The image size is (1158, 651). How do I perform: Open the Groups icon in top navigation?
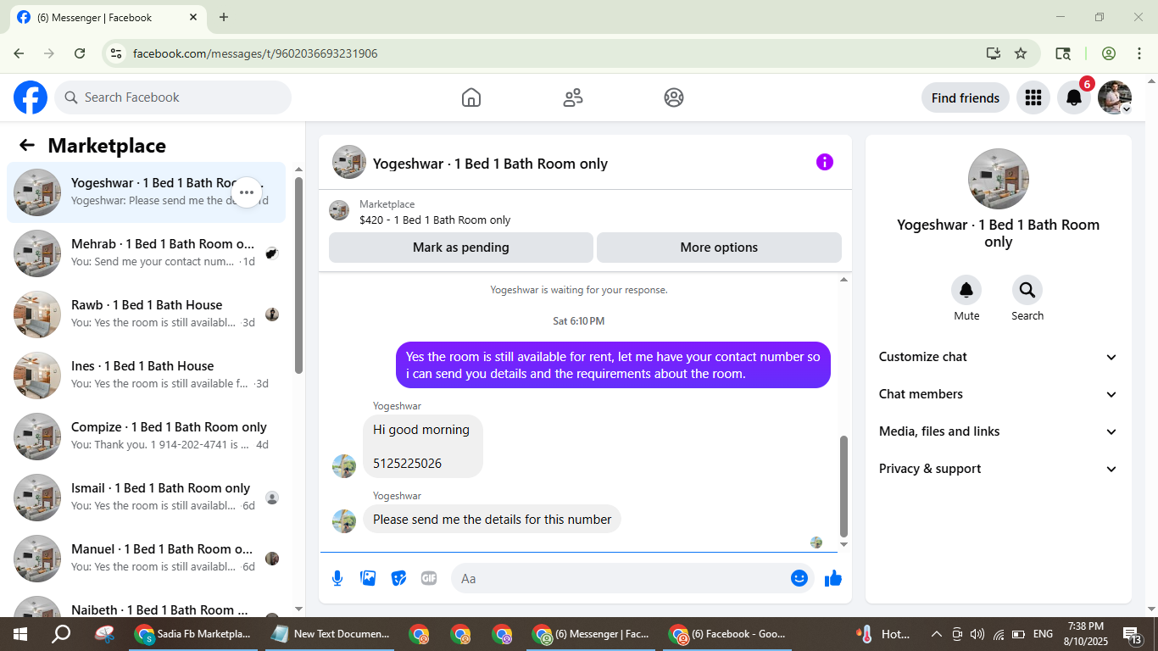(674, 97)
